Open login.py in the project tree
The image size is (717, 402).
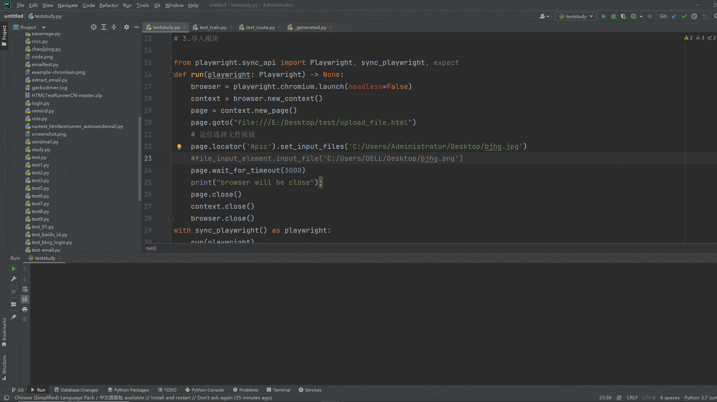tap(40, 103)
